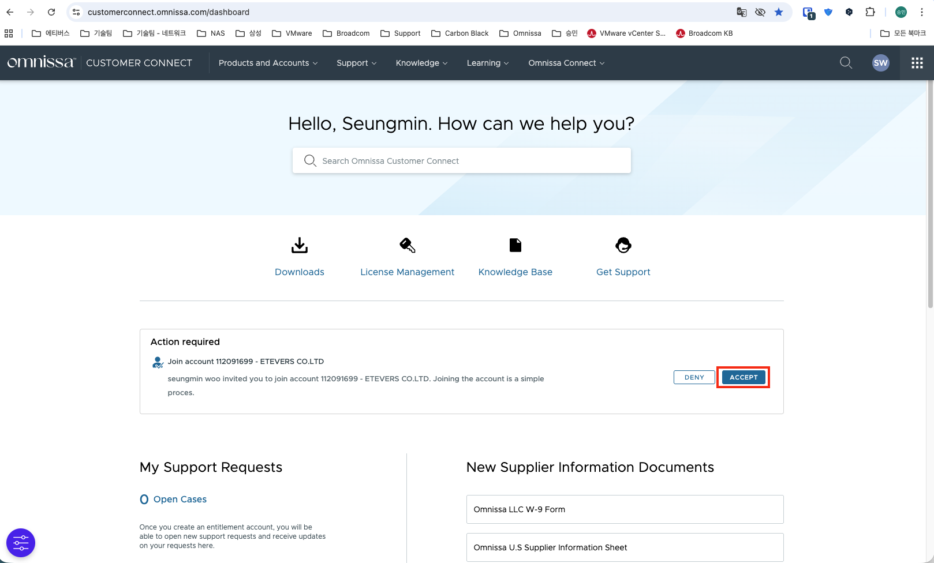Click the Get Support headset icon
The height and width of the screenshot is (563, 934).
pos(623,246)
